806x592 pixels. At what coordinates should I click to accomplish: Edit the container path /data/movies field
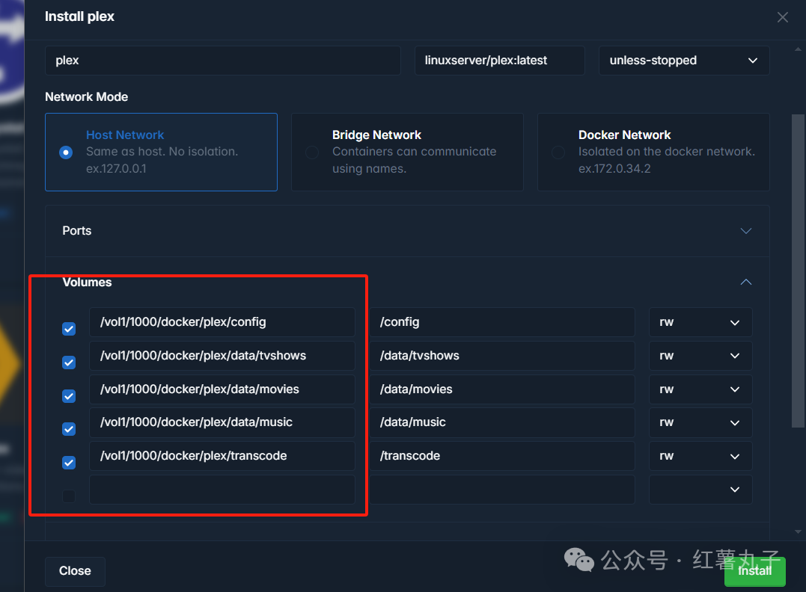502,389
